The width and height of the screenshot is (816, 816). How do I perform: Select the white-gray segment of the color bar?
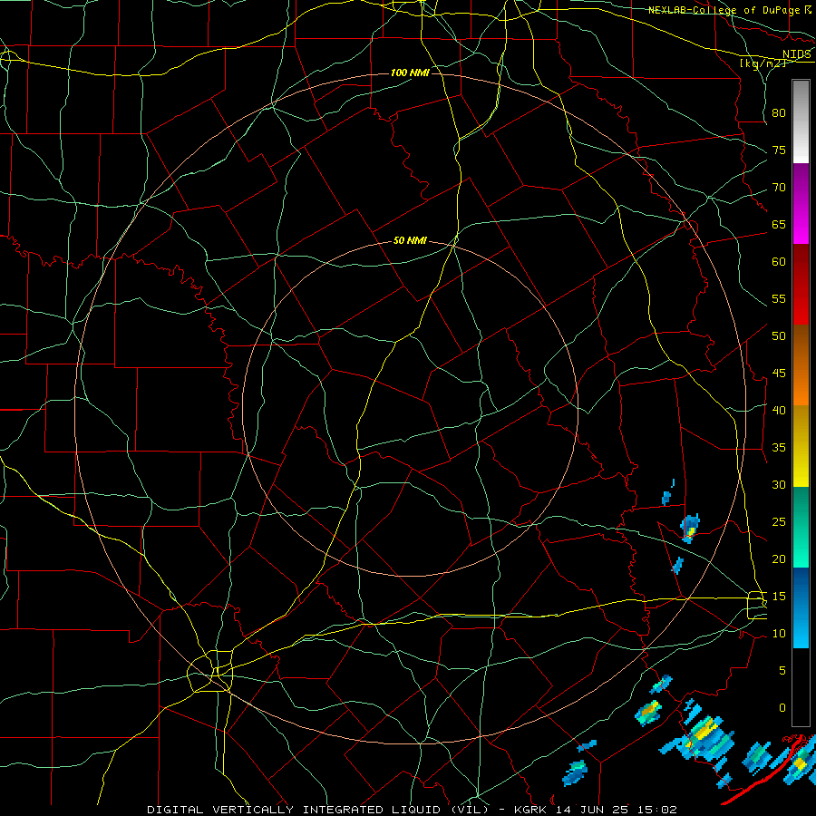(801, 122)
